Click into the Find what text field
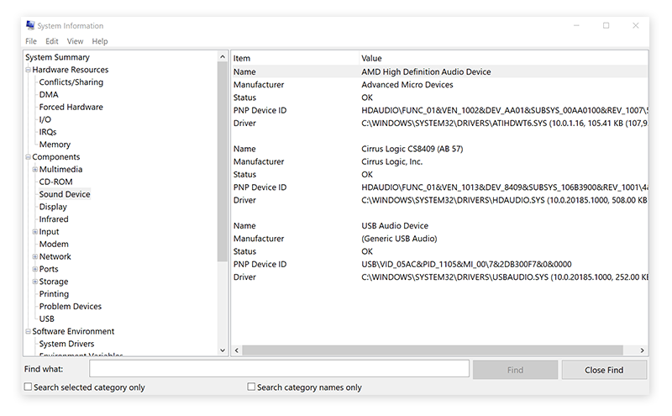This screenshot has width=672, height=416. (x=279, y=369)
